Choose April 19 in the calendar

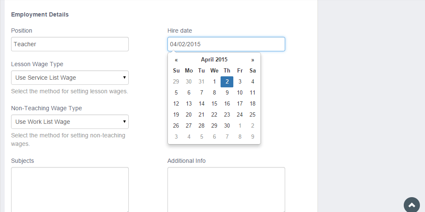point(176,115)
